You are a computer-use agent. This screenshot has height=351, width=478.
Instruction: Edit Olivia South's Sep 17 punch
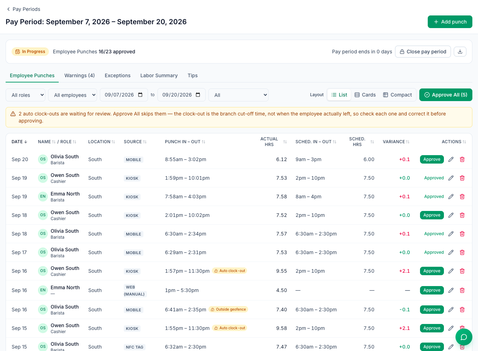coord(451,252)
